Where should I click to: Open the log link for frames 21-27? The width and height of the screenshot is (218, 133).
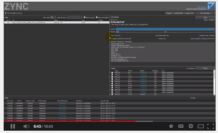(x=168, y=79)
